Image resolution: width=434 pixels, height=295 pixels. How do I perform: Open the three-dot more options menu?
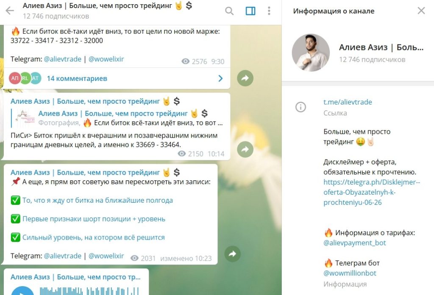tap(269, 11)
